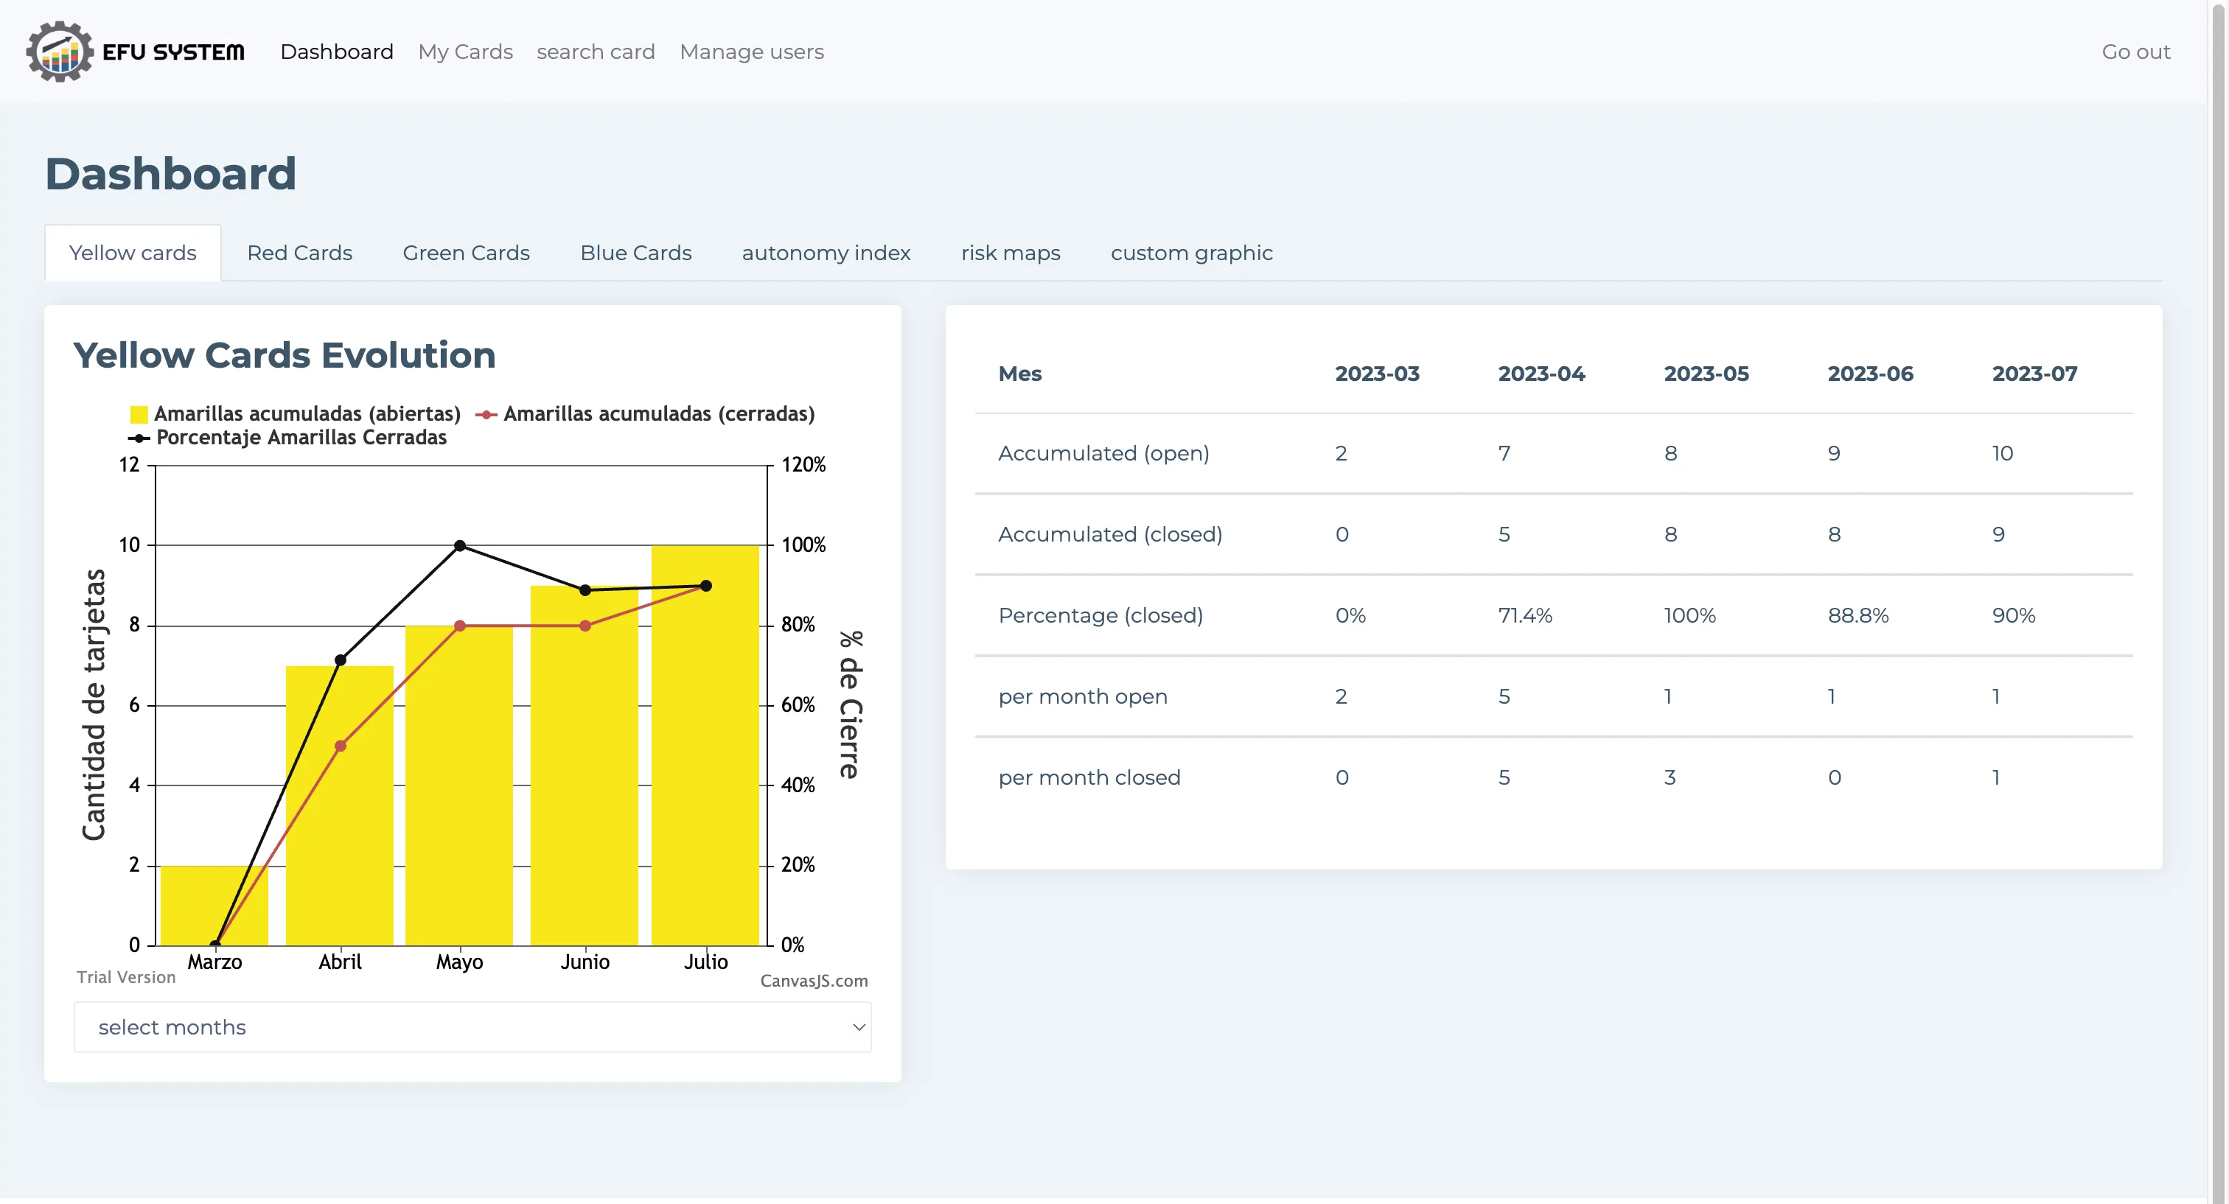Image resolution: width=2229 pixels, height=1204 pixels.
Task: Click the Abril yellow bar
Action: coord(339,805)
